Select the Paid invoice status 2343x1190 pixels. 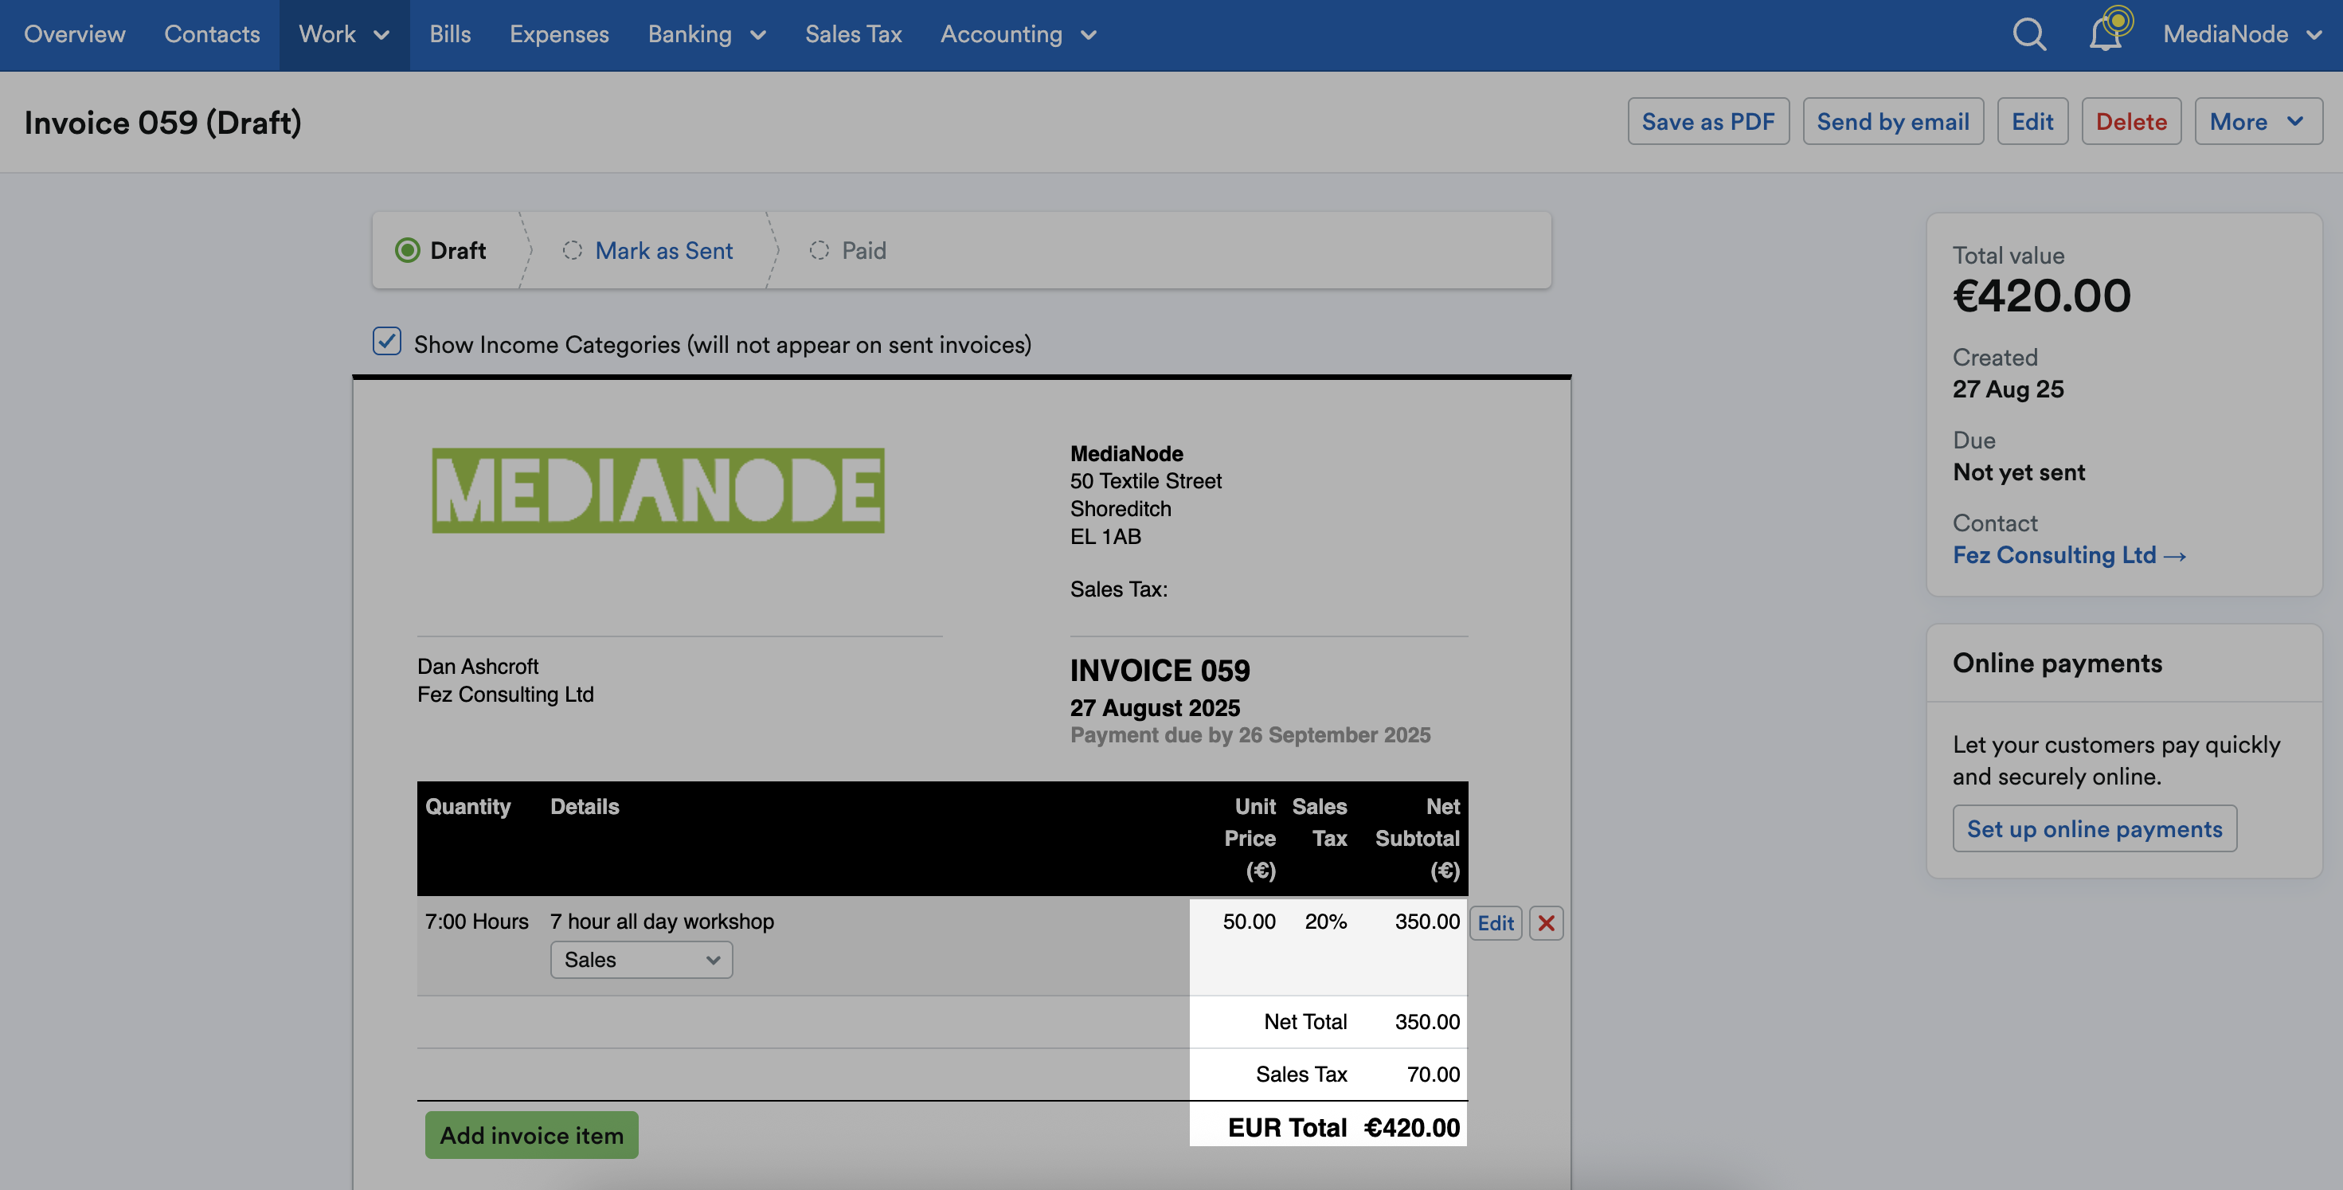[x=863, y=250]
